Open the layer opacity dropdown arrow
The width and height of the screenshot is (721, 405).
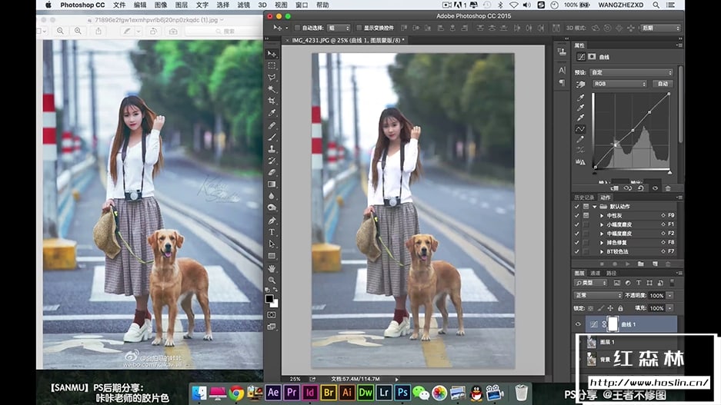(x=670, y=296)
